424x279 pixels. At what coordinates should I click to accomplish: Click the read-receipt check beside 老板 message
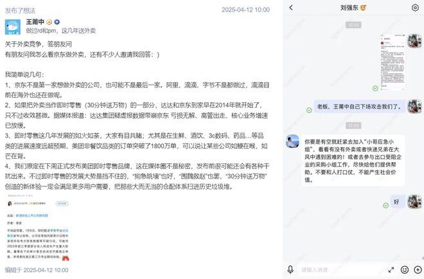point(309,110)
